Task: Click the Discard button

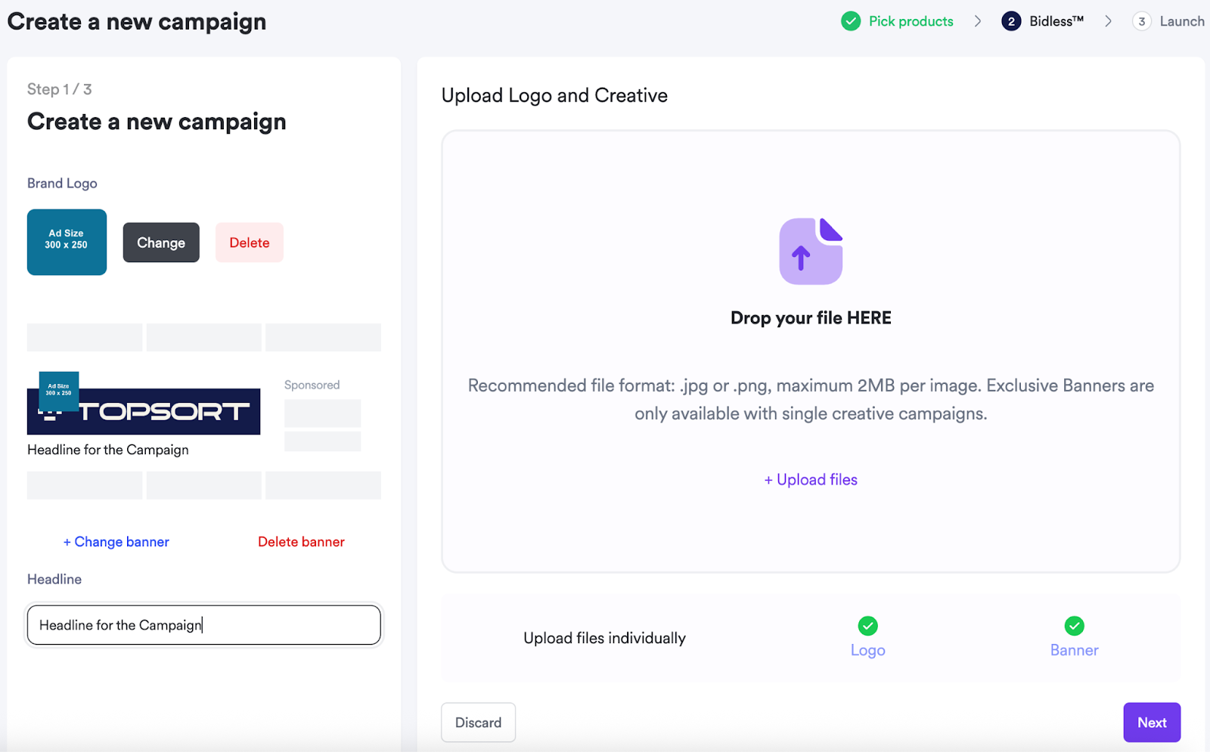Action: 479,723
